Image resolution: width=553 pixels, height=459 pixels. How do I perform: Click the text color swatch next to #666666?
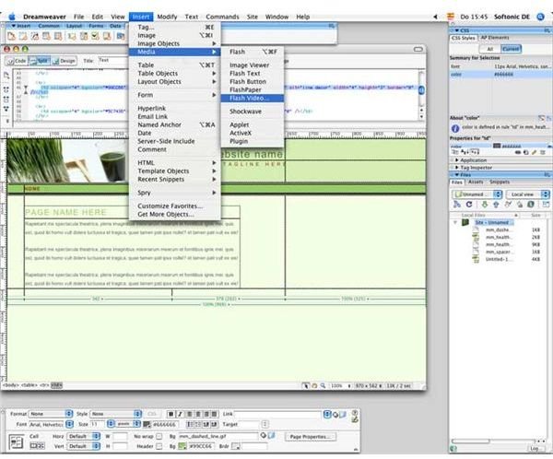tap(147, 424)
